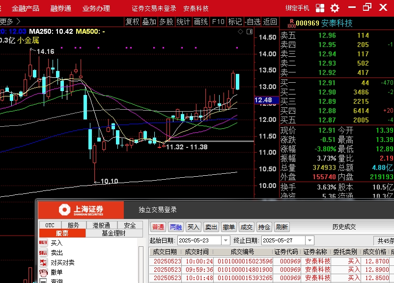Click the 撤单 toolbar button in trading panel
Screen dimensions: 394x283
tap(228, 227)
